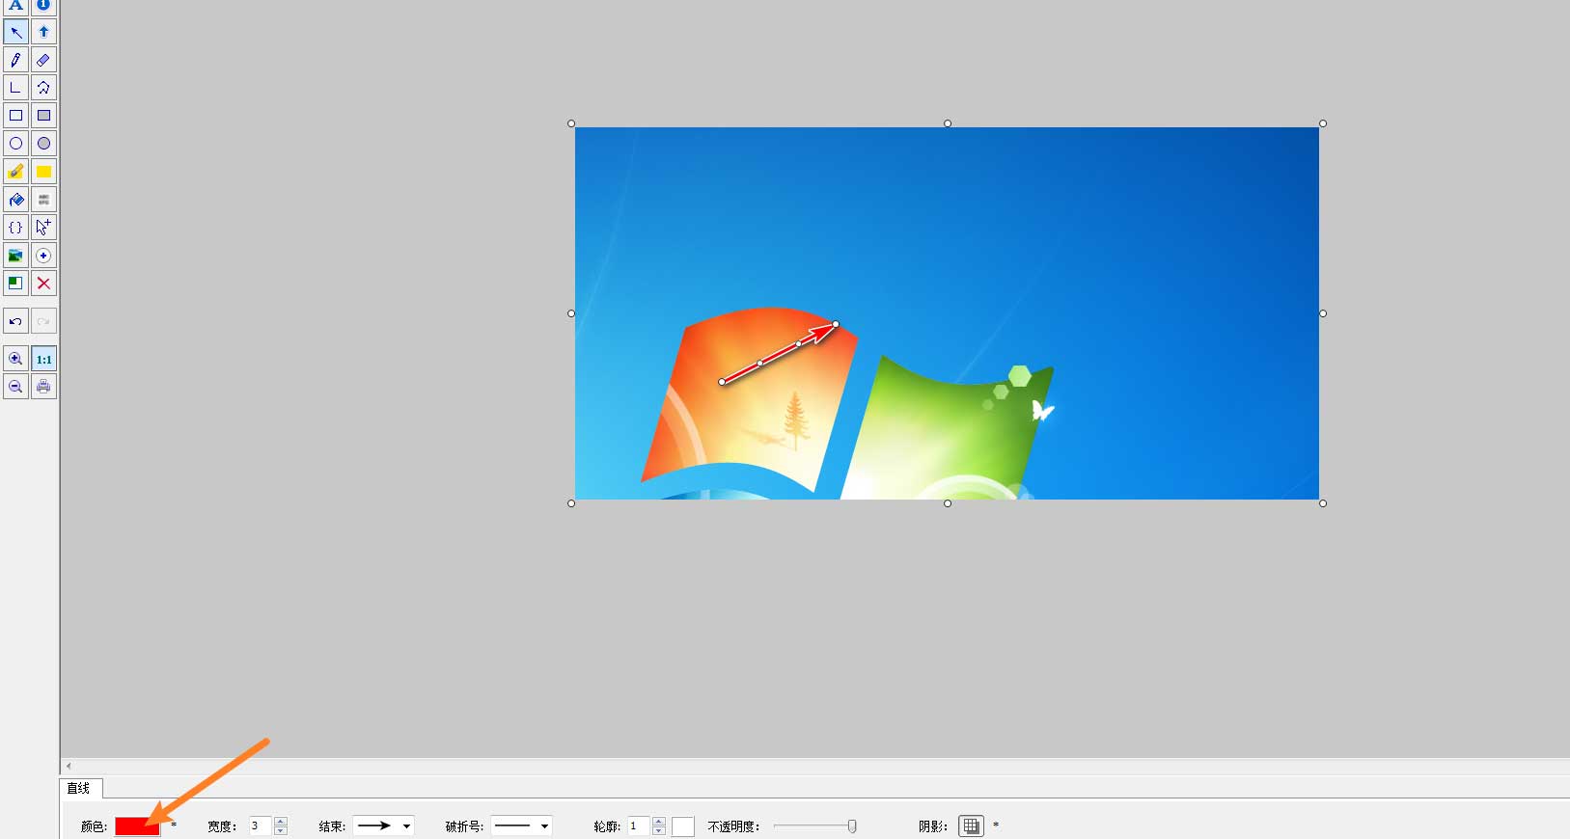Delete selection with the red X
This screenshot has height=839, width=1570.
(43, 284)
